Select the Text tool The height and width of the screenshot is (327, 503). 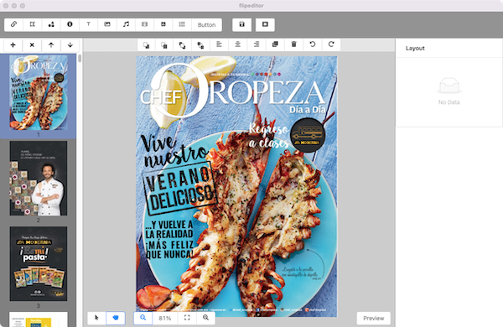pos(88,24)
